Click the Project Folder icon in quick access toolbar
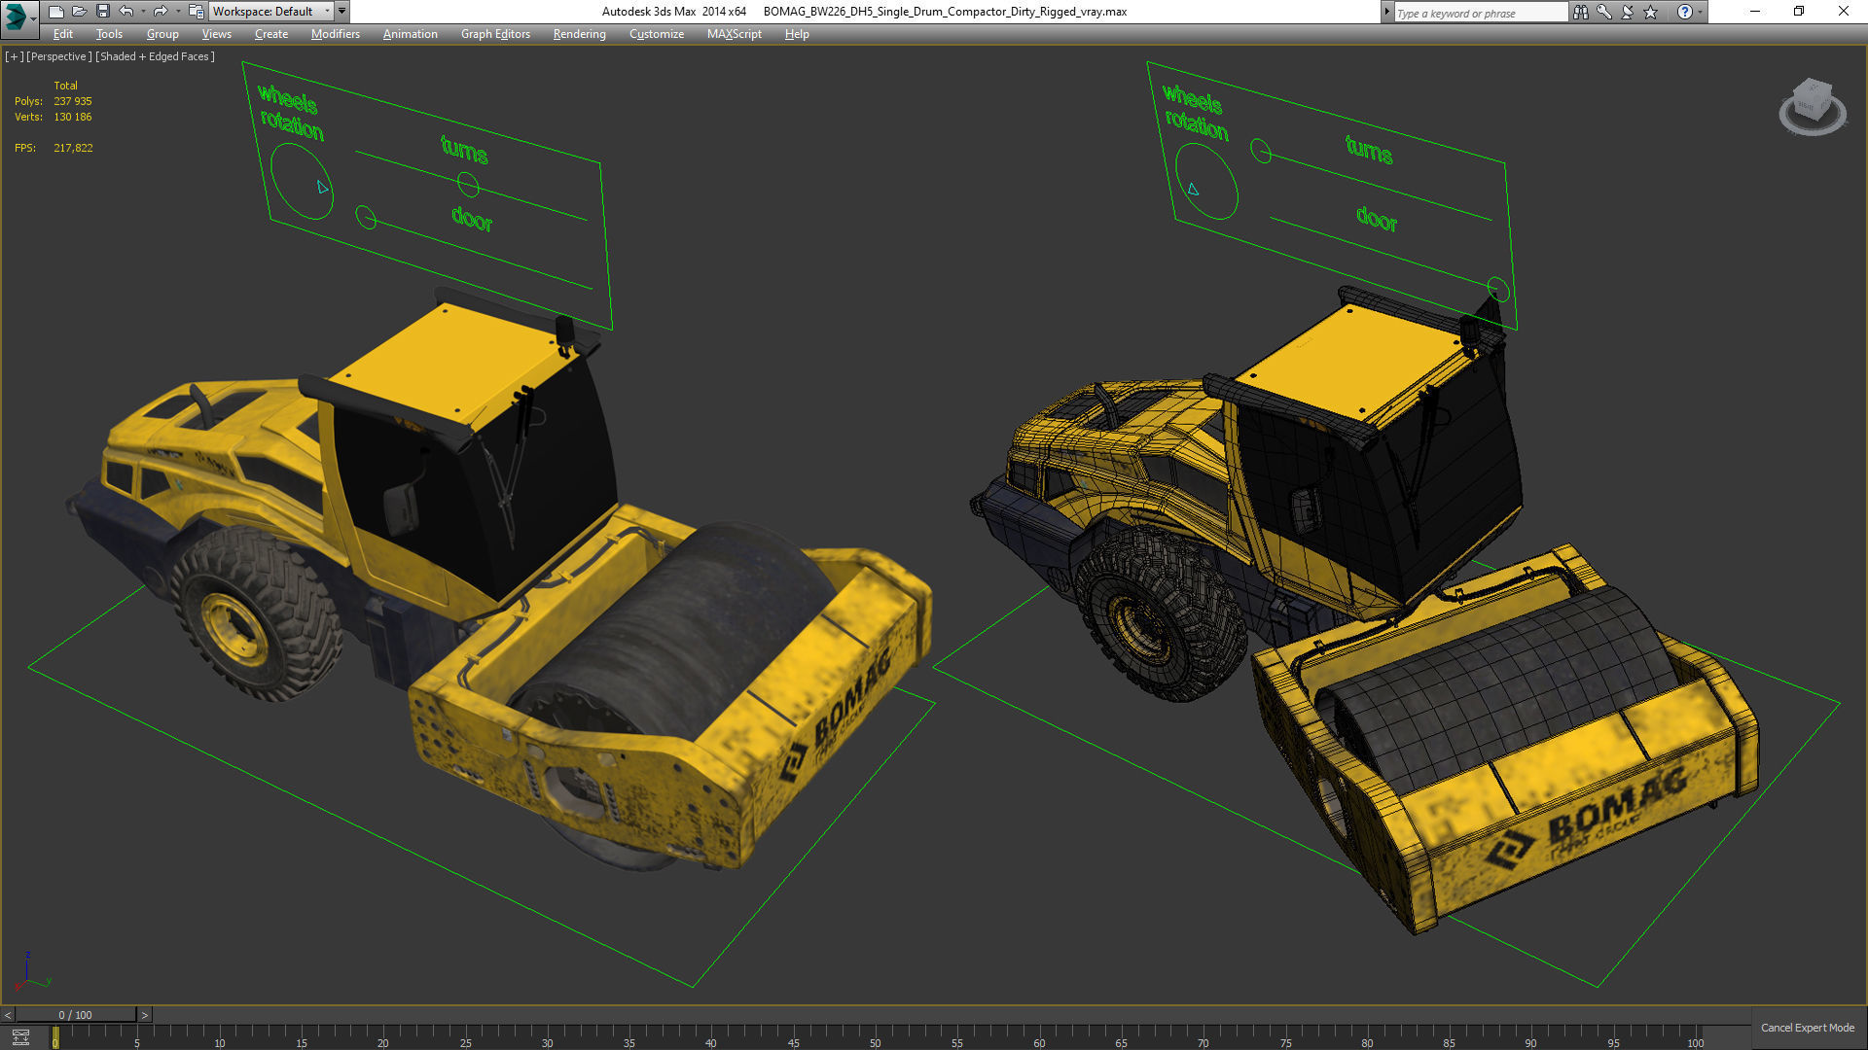 (196, 12)
